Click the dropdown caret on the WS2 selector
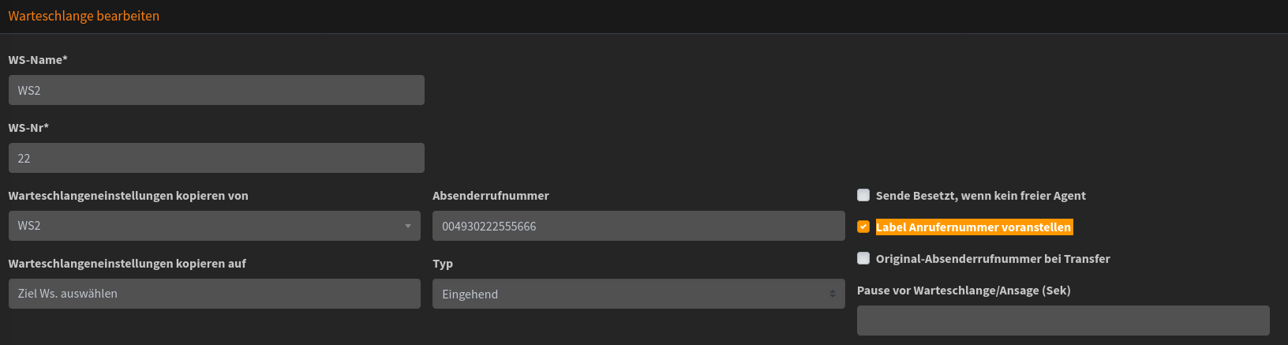The image size is (1288, 345). 408,226
